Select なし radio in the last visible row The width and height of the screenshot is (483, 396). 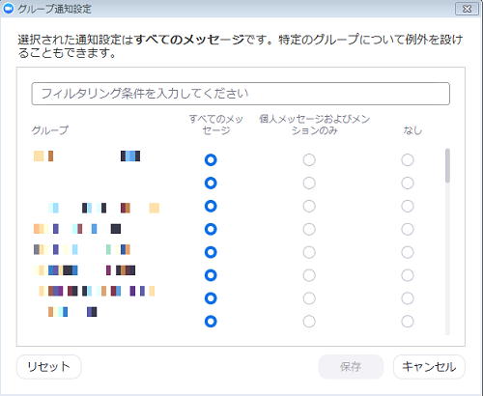[408, 322]
